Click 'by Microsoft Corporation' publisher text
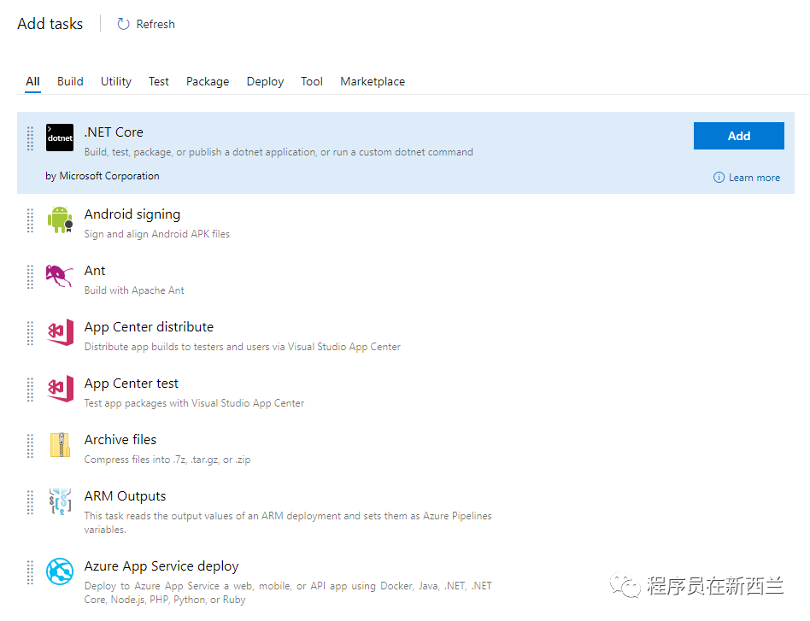Screen dimensions: 810x621 click(x=103, y=176)
